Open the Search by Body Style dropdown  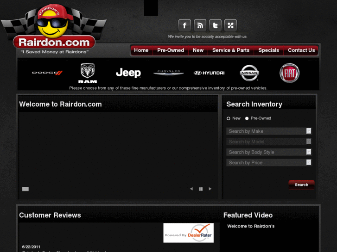[269, 152]
